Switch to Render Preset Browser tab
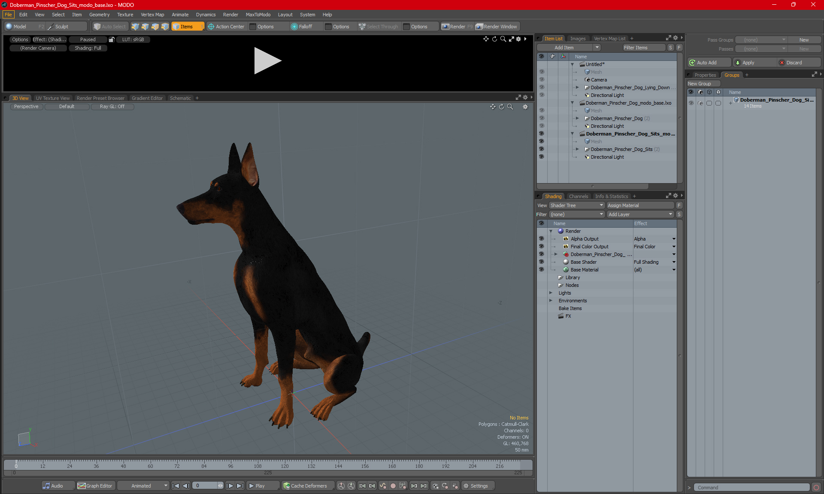Image resolution: width=824 pixels, height=494 pixels. tap(100, 98)
